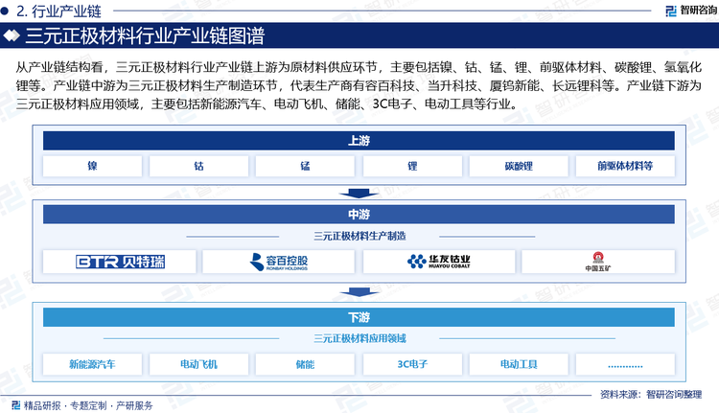Click the paragraph starting 从产业链结构看

(359, 85)
